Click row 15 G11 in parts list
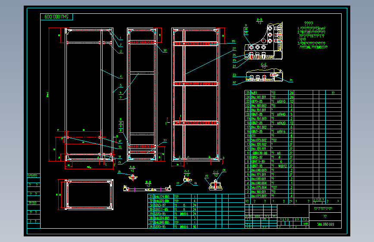Viewport: 374px width, 242px height. pos(293,136)
